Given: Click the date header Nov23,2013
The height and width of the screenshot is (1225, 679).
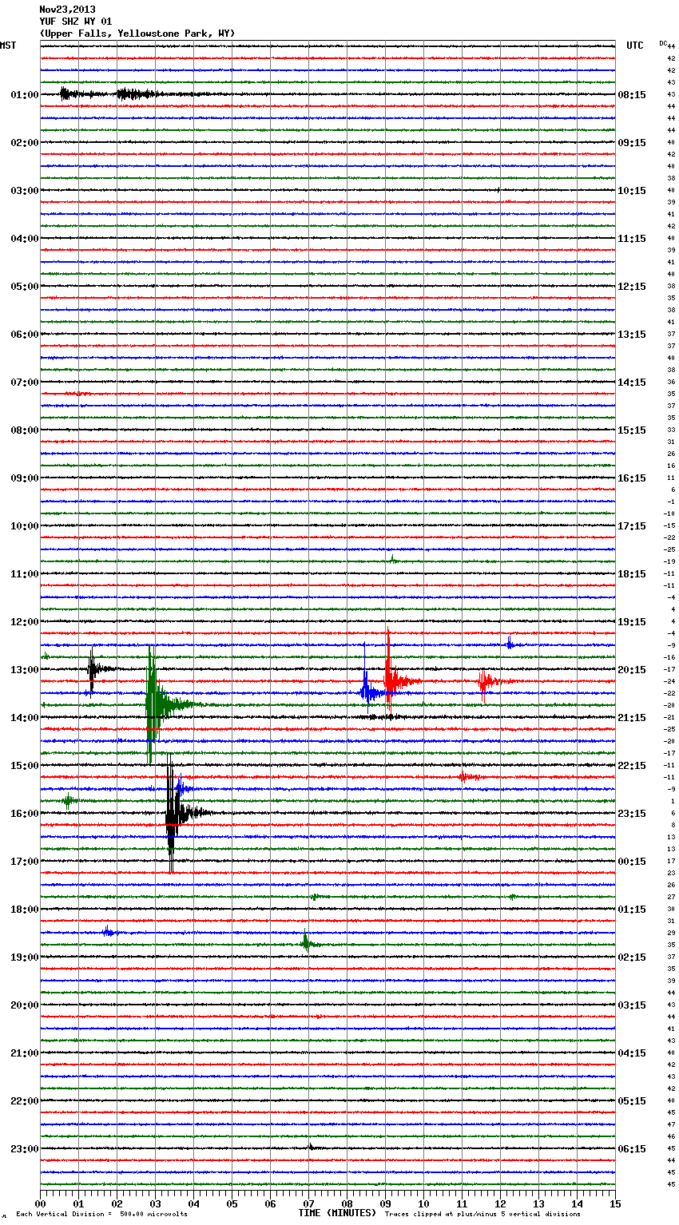Looking at the screenshot, I should 67,10.
